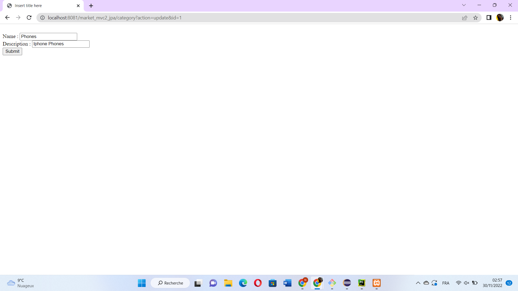
Task: Close the 'Insert title here' tab
Action: click(78, 6)
